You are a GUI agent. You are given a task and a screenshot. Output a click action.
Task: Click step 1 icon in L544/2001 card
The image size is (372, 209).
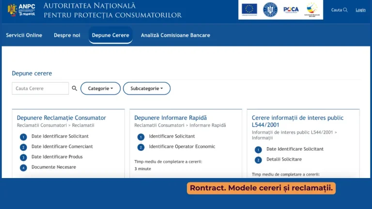258,150
